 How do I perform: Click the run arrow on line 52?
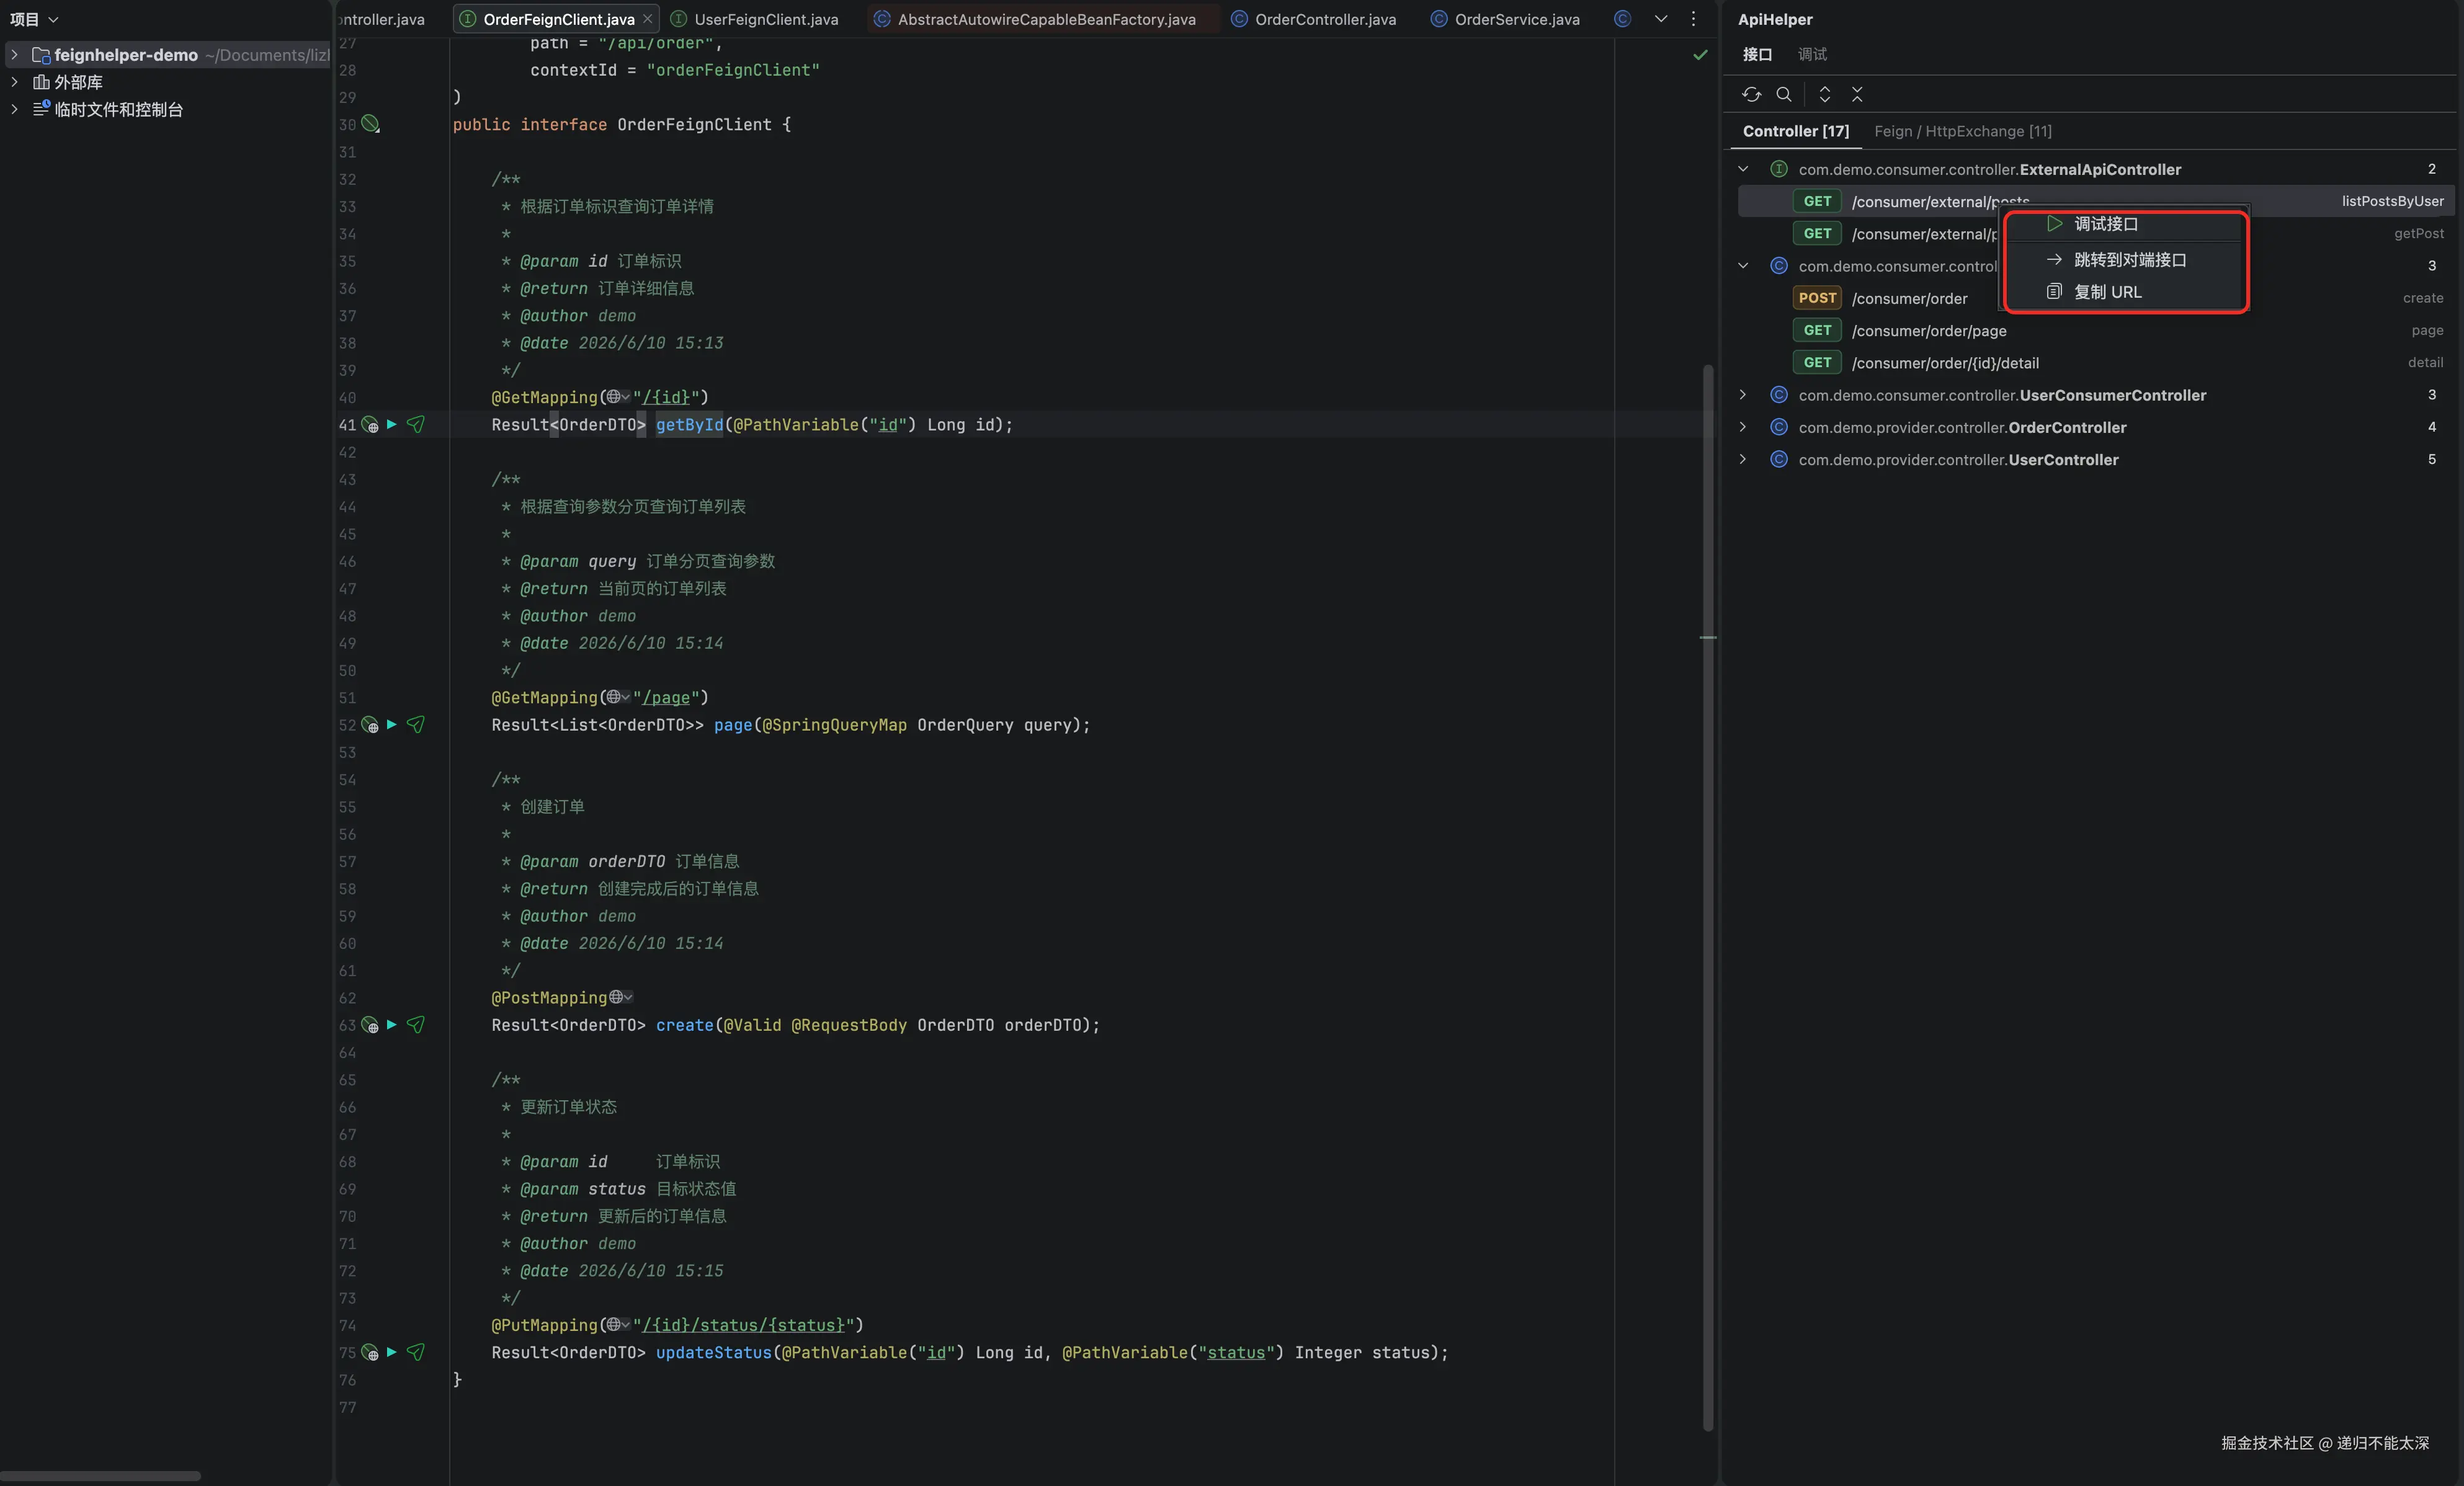(392, 724)
